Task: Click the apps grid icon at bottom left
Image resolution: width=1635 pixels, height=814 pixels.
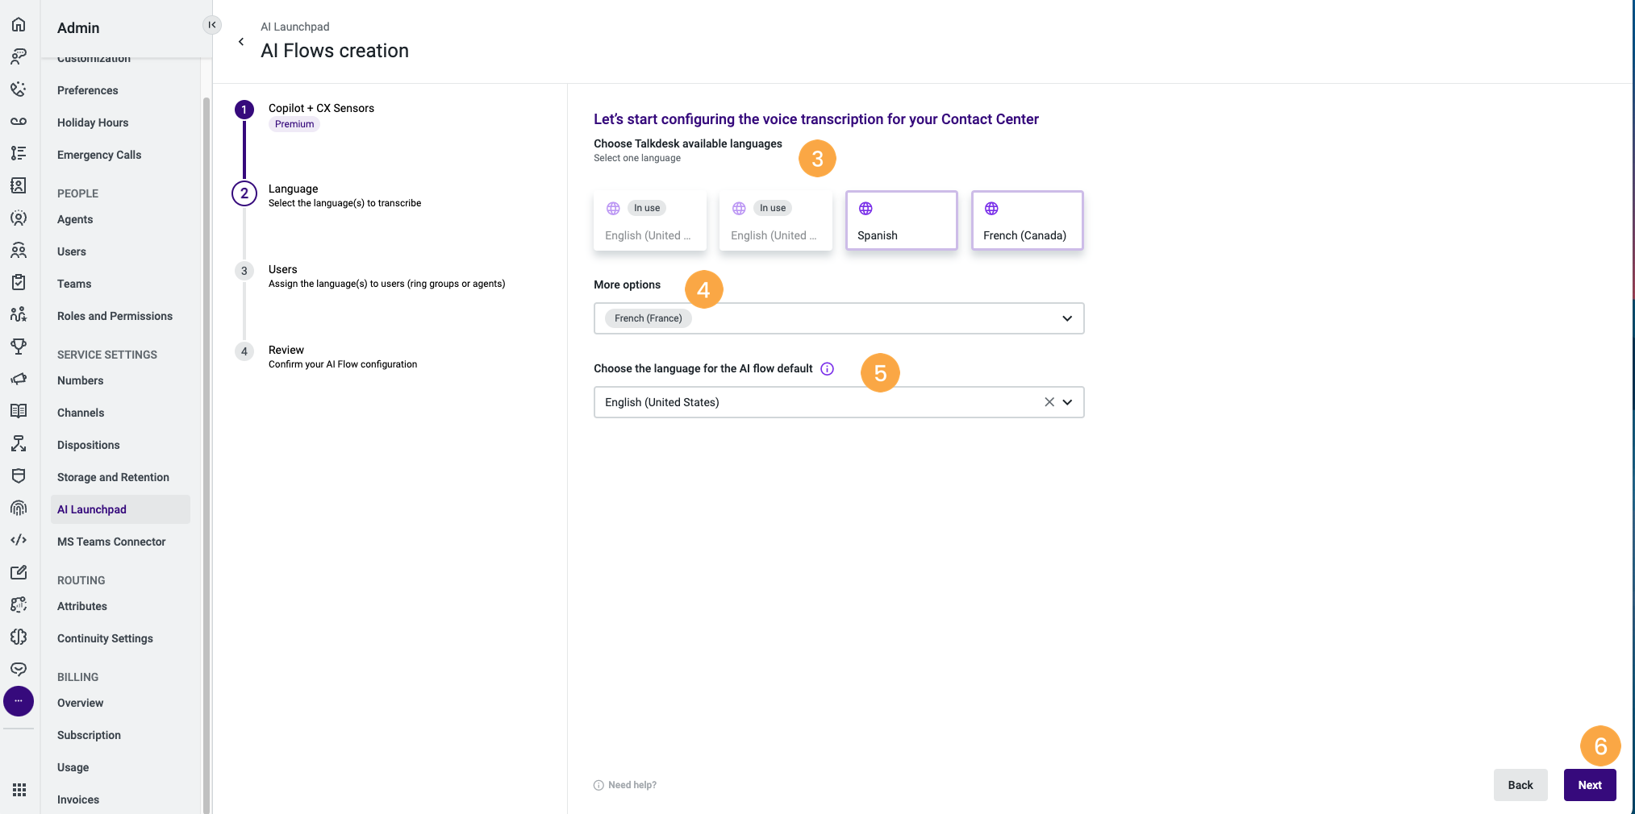Action: pyautogui.click(x=19, y=790)
